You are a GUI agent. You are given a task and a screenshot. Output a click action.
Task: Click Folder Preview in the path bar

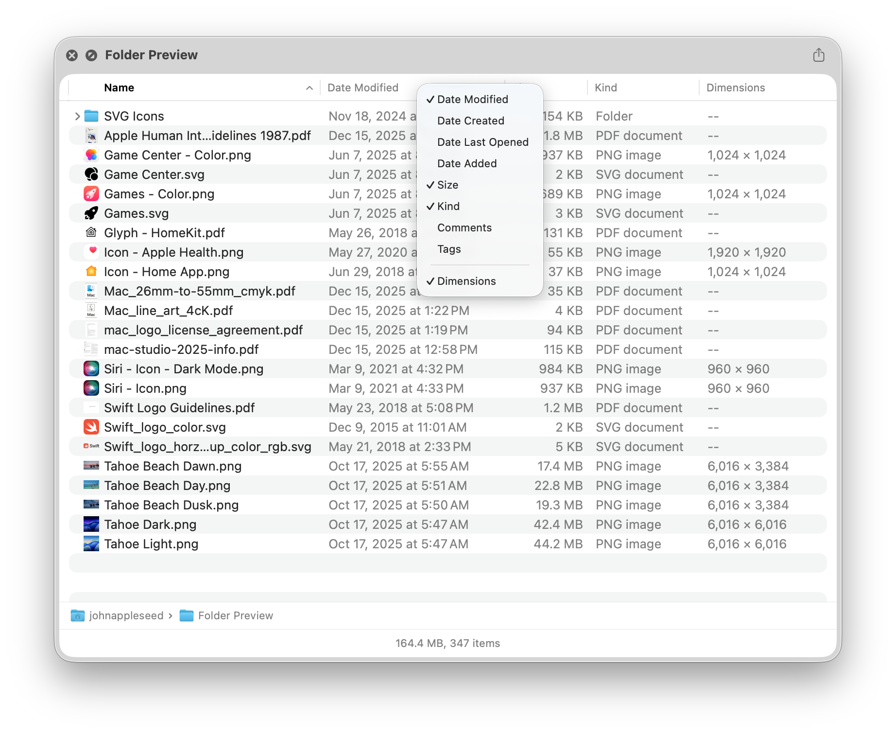pos(235,615)
